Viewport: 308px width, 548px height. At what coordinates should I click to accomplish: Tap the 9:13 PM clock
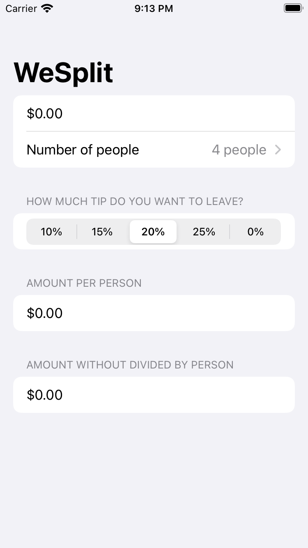tap(154, 8)
